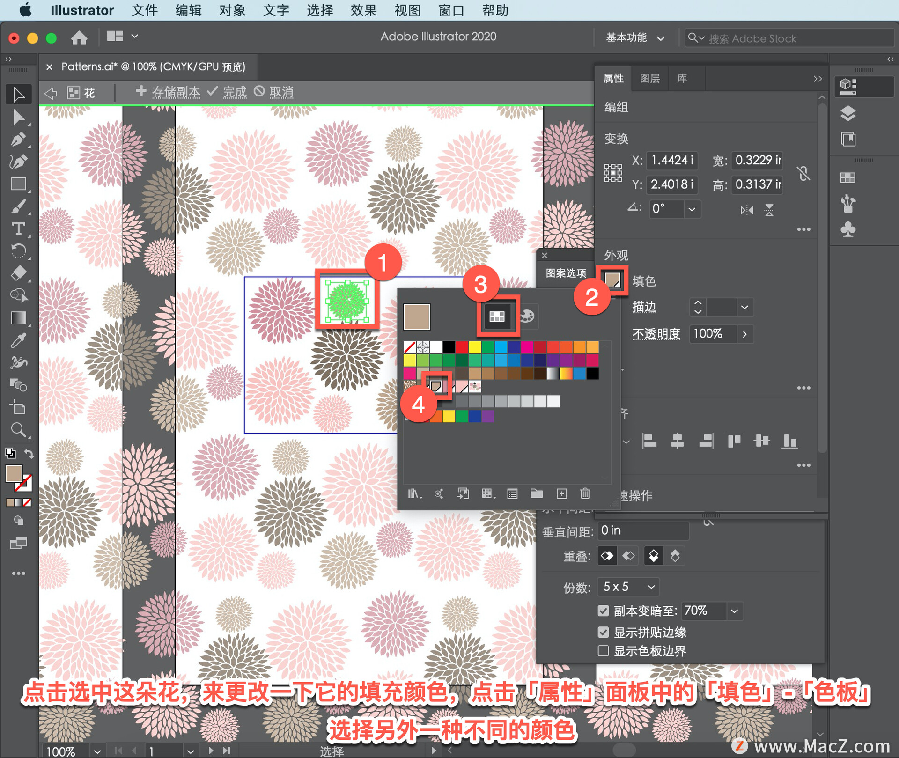Image resolution: width=899 pixels, height=758 pixels.
Task: Delete swatch with trash icon
Action: pos(585,493)
